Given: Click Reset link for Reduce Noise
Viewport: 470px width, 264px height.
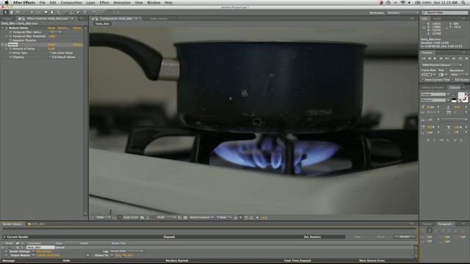Looking at the screenshot, I should coord(51,28).
